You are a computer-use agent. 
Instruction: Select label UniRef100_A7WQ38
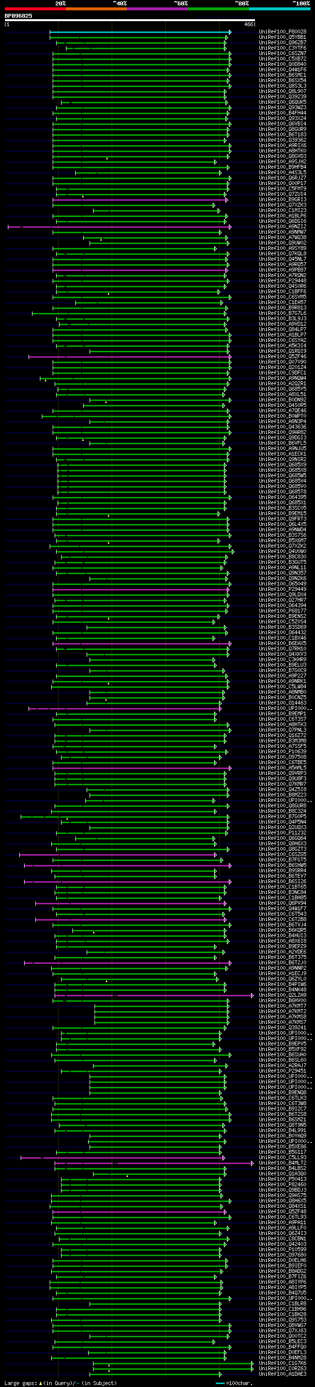283,238
